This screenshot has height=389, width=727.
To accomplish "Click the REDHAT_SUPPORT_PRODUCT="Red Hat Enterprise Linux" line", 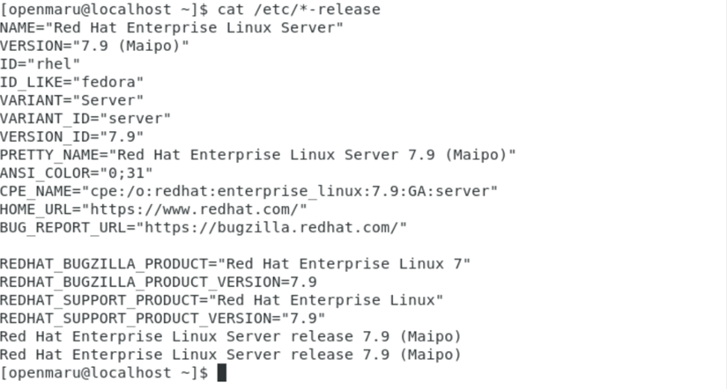I will (x=221, y=300).
